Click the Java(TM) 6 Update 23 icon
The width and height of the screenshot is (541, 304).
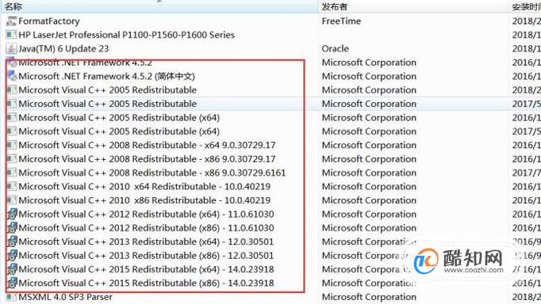coord(11,49)
